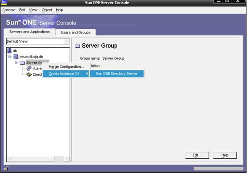Click the Help button in panel
247x173 pixels.
(x=225, y=155)
